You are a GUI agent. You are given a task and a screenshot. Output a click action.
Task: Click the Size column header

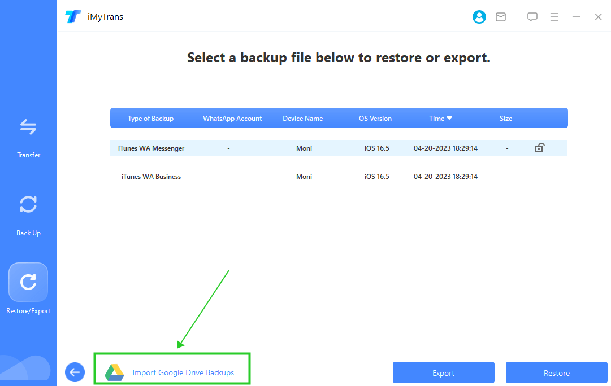pos(506,119)
